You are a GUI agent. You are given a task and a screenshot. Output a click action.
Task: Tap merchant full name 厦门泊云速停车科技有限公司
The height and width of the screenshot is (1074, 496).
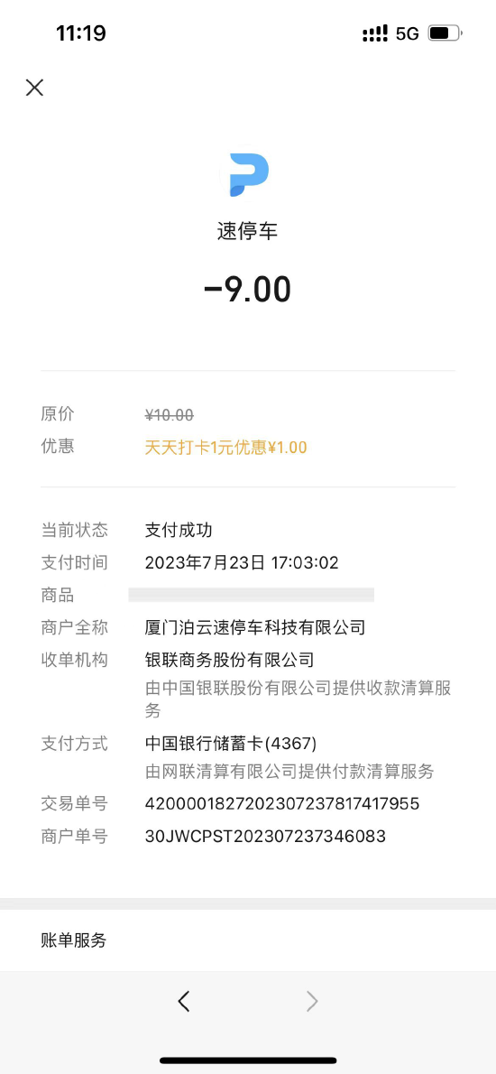click(254, 627)
